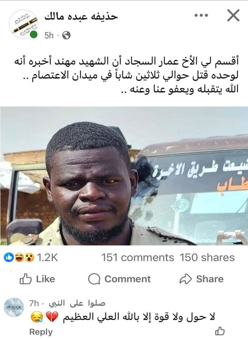Open the soldier photo in the post
This screenshot has height=340, width=248.
(x=124, y=176)
